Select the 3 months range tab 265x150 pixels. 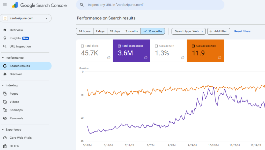(x=132, y=31)
